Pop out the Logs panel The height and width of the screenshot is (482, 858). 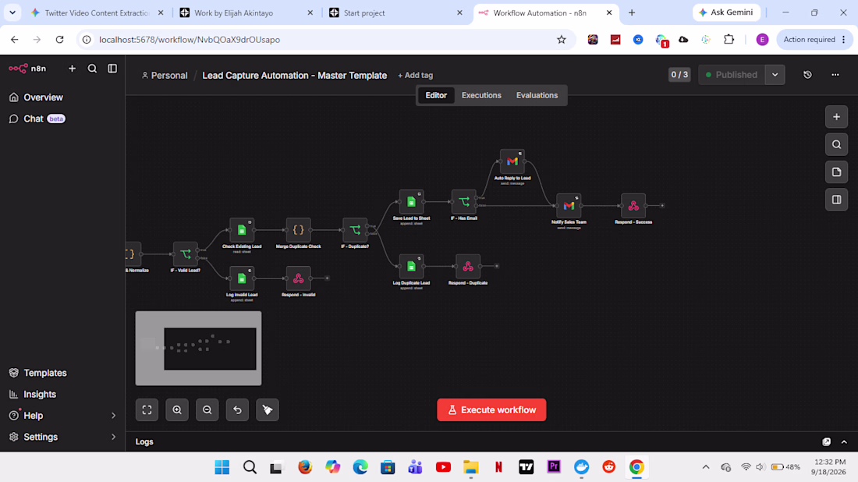826,441
